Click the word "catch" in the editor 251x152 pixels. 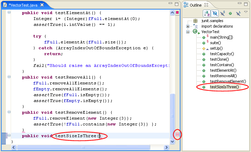tap(45, 48)
